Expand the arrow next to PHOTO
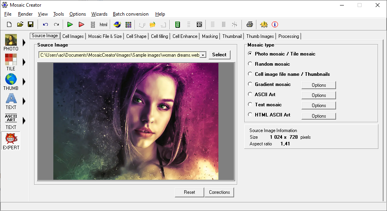Viewport: 387px width, 211px height. tap(24, 43)
